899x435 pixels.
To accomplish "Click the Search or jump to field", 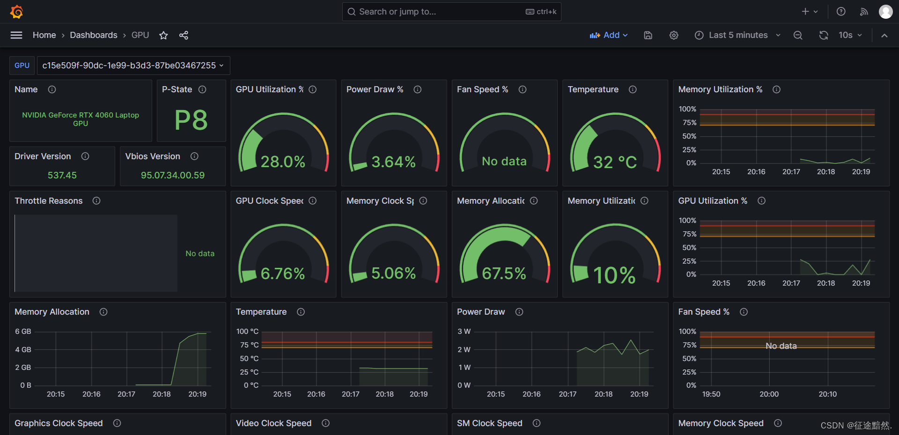I will [451, 12].
